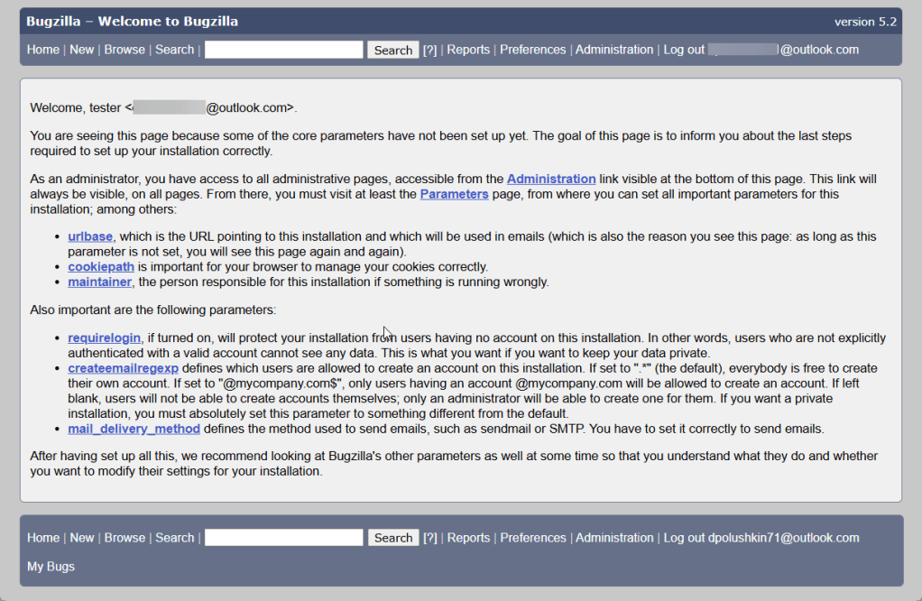Open the [?] quick search help in header
922x601 pixels.
click(x=429, y=51)
